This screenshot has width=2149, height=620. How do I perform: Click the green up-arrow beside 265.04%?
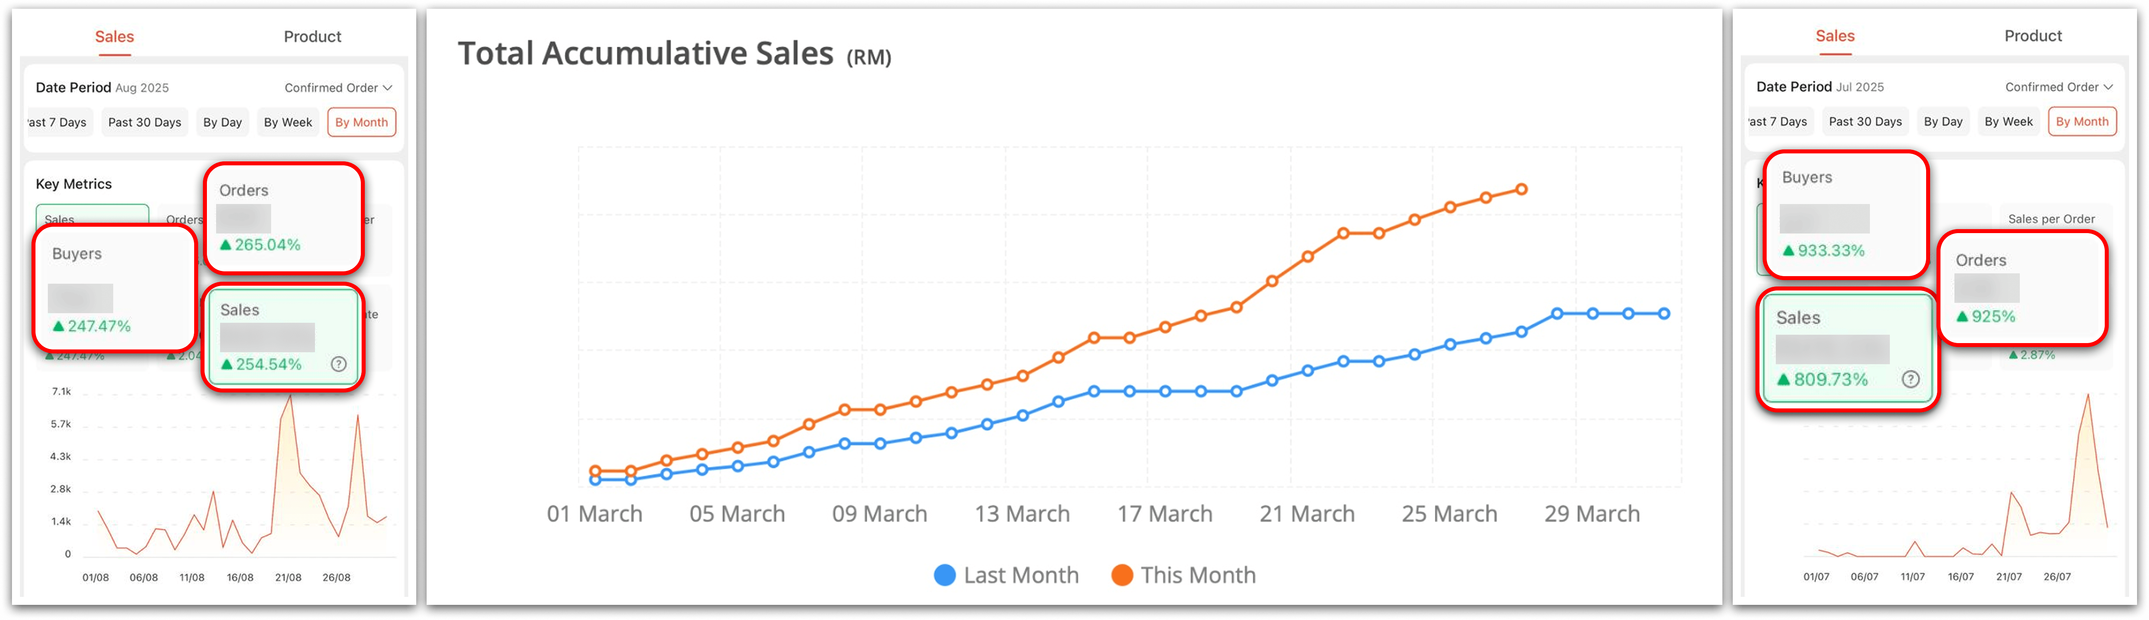tap(225, 245)
